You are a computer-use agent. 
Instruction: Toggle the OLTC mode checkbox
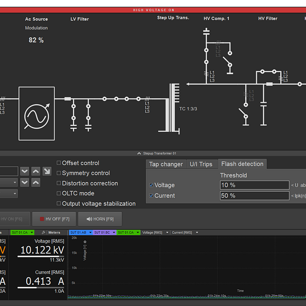point(59,193)
